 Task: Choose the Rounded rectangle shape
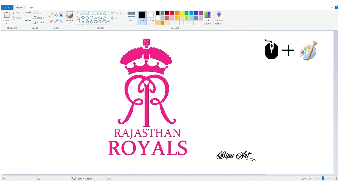point(96,13)
